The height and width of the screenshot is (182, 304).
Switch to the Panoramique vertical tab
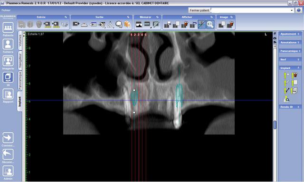tap(20, 81)
